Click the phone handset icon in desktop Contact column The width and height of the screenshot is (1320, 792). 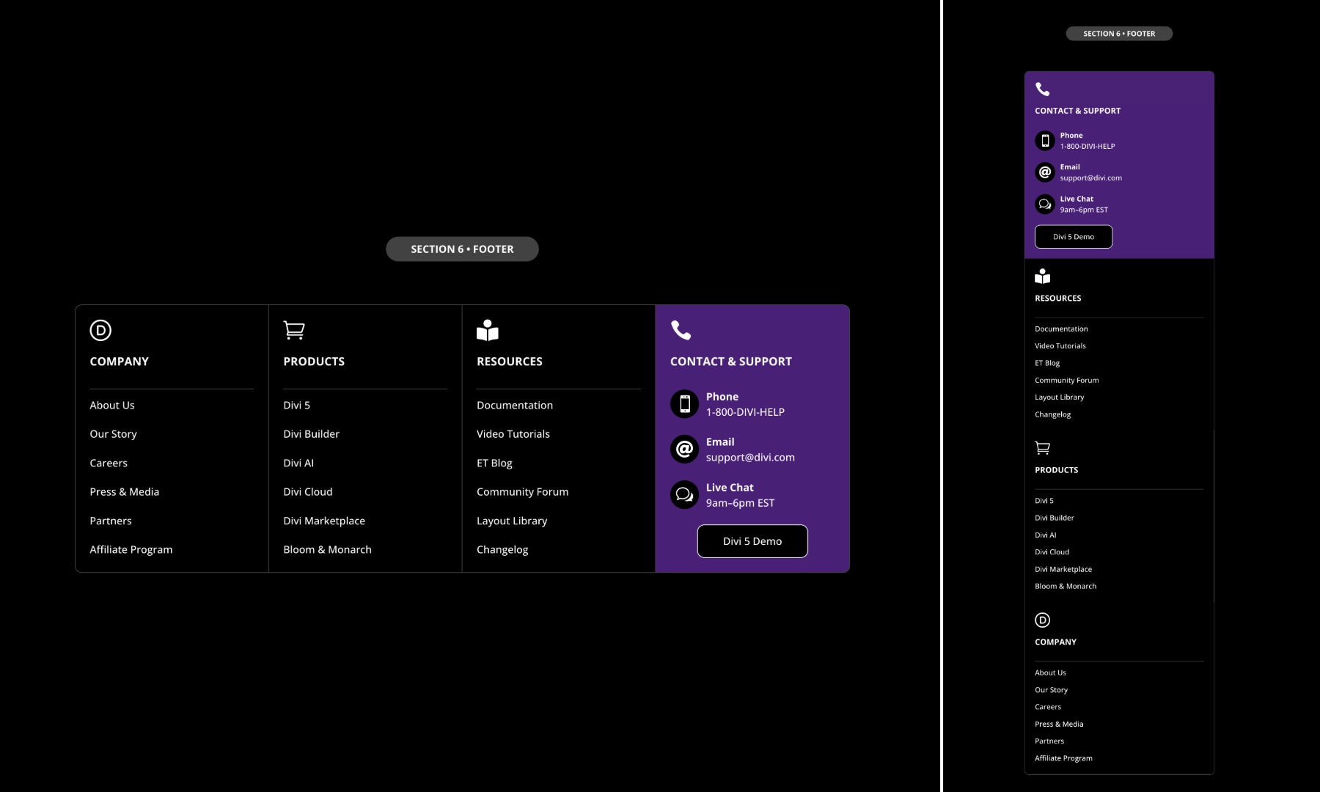point(681,330)
